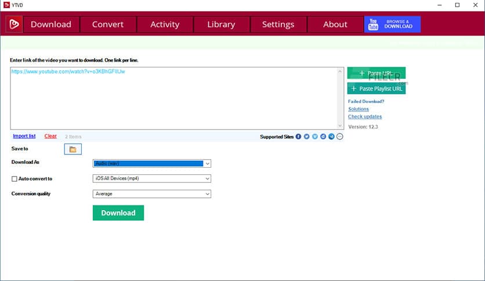This screenshot has height=281, width=485.
Task: Click the Vimeo supported site icon
Action: point(315,136)
